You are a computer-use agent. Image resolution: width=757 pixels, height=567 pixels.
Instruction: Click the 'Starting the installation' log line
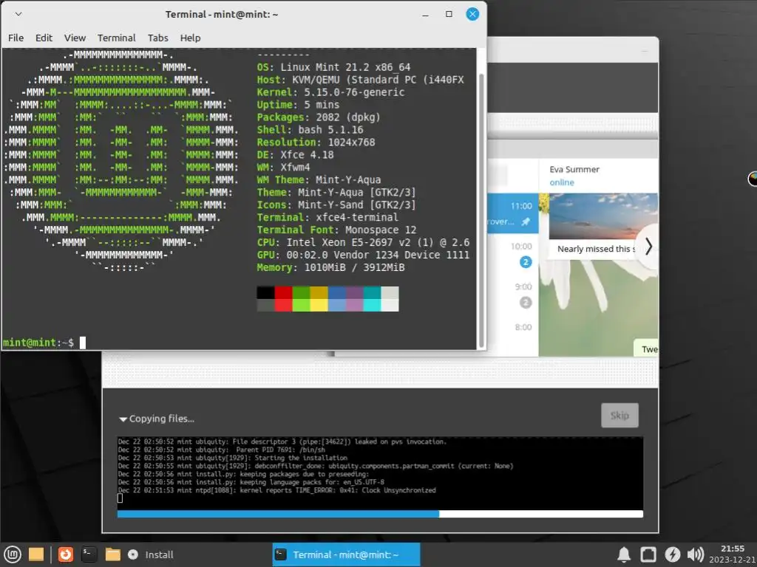pyautogui.click(x=233, y=458)
